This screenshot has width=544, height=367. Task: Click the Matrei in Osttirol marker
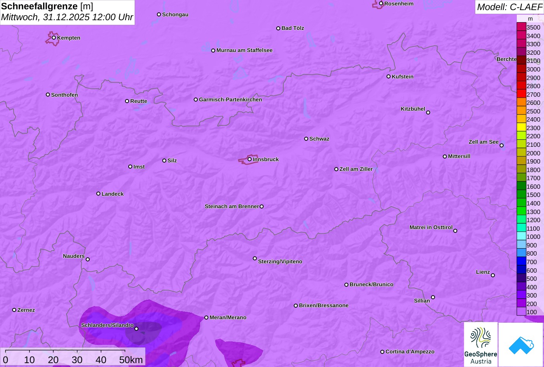tap(455, 231)
